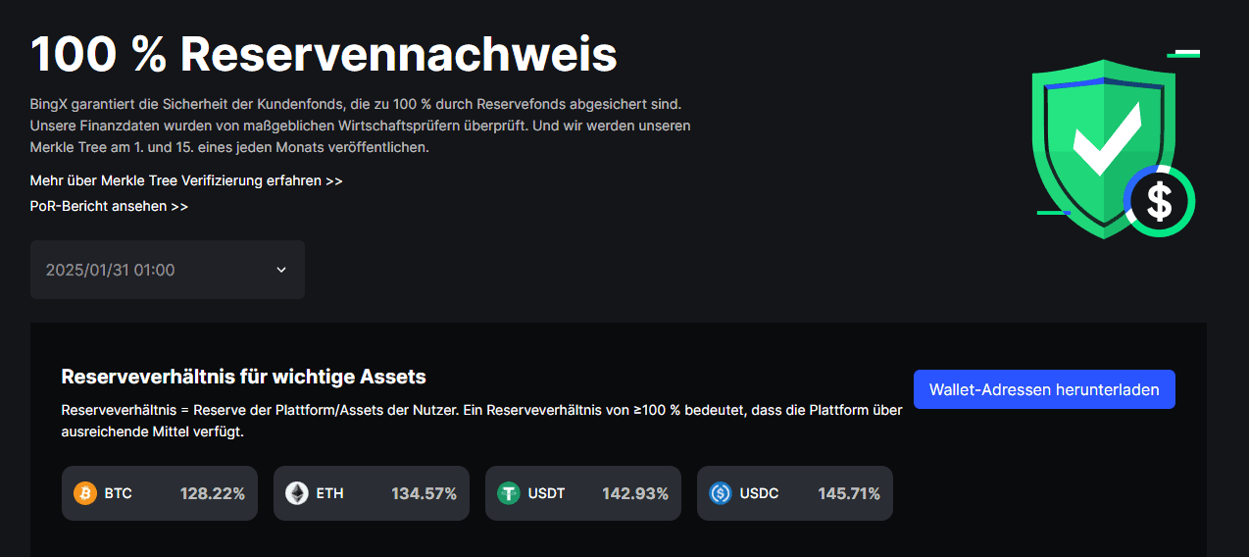Expand the date dropdown chevron arrow
The width and height of the screenshot is (1249, 557).
281,270
